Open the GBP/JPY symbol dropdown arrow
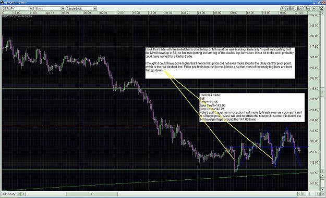This screenshot has width=326, height=198. tap(31, 9)
